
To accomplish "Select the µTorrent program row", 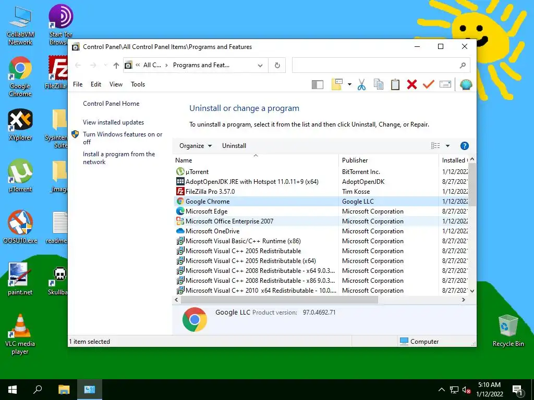I will coord(321,172).
